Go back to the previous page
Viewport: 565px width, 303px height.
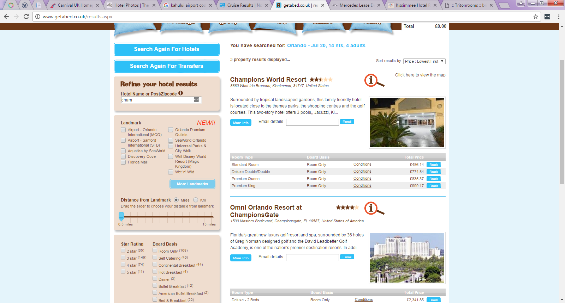pos(6,17)
